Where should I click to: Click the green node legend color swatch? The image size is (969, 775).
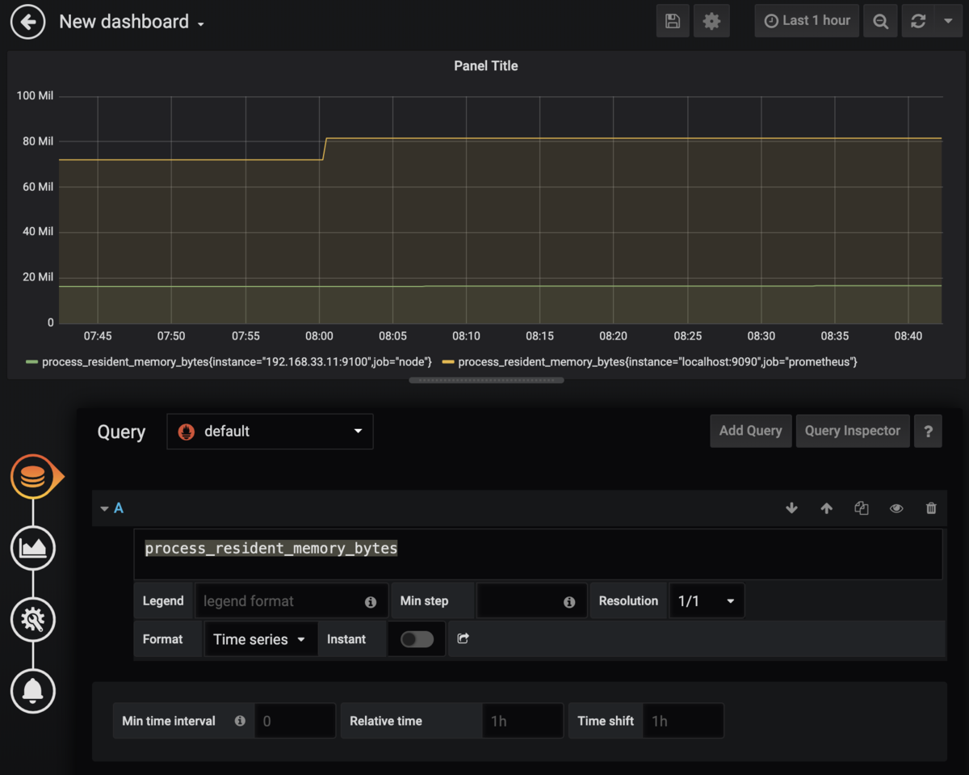point(31,362)
